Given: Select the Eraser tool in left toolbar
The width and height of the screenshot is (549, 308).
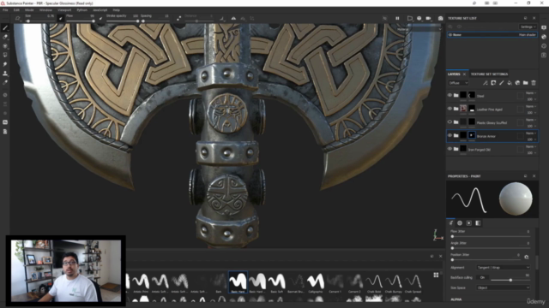Looking at the screenshot, I should [x=5, y=37].
